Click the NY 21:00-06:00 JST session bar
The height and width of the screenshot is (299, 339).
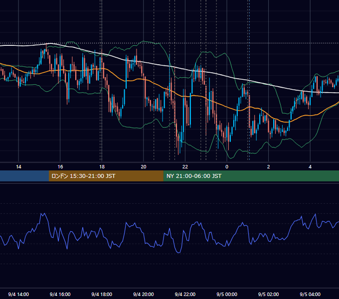pos(251,176)
